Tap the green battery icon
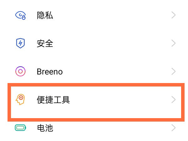188x141 pixels. (20, 128)
